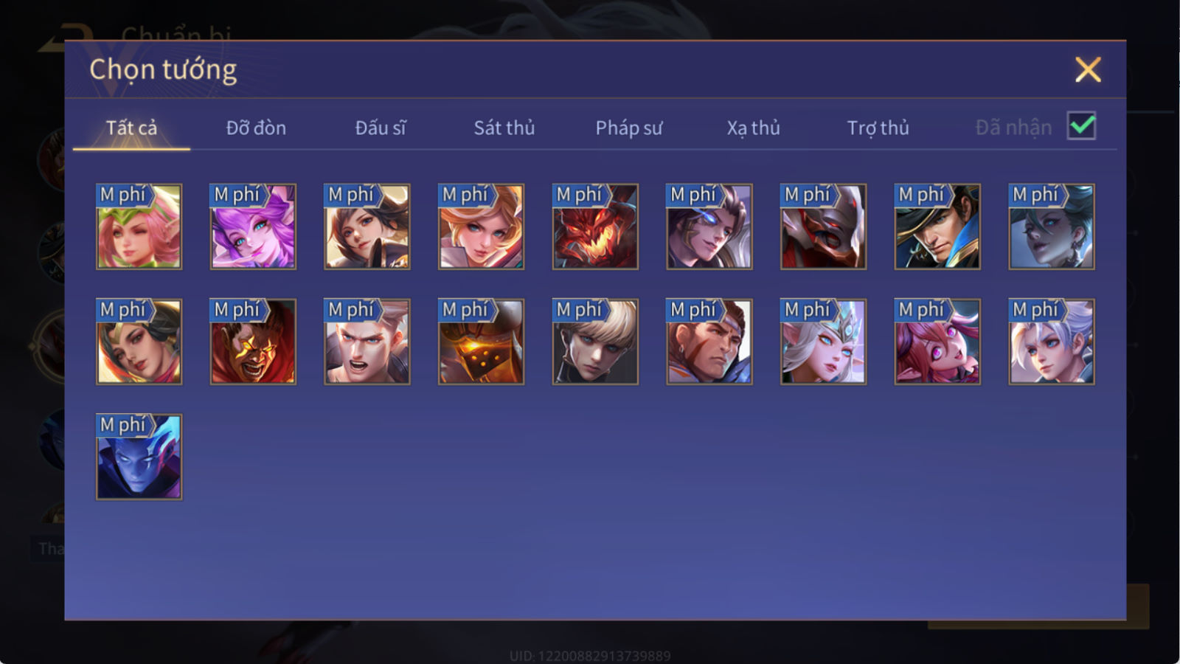The height and width of the screenshot is (664, 1180).
Task: Pick the silver-haired elf with crystal crown
Action: pos(823,342)
